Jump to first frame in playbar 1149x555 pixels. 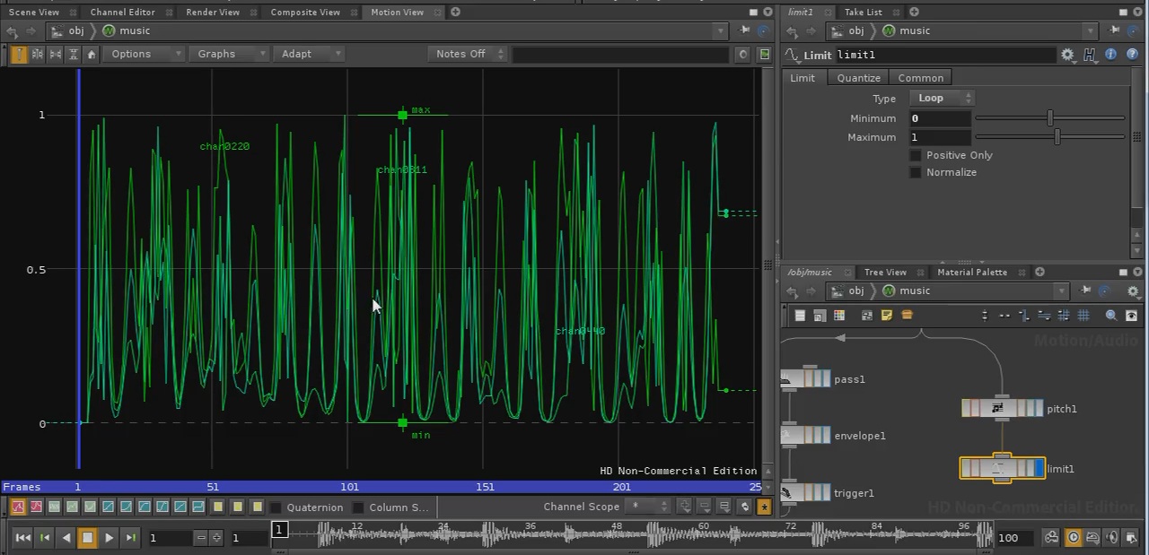pos(22,538)
